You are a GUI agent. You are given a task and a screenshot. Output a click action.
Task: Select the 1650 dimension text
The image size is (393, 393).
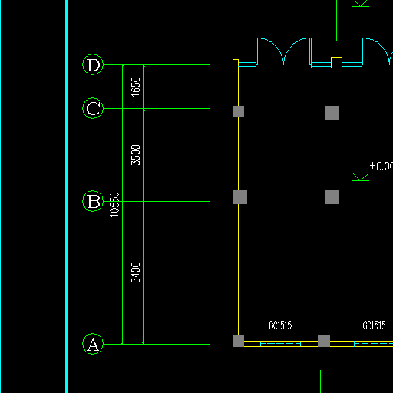tap(136, 87)
